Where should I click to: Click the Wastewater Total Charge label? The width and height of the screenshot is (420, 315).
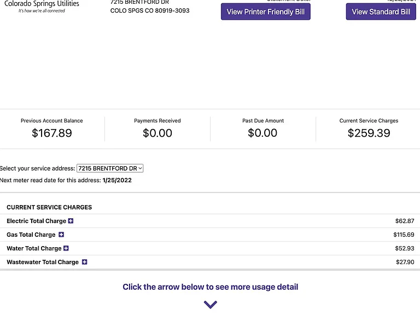(x=43, y=262)
